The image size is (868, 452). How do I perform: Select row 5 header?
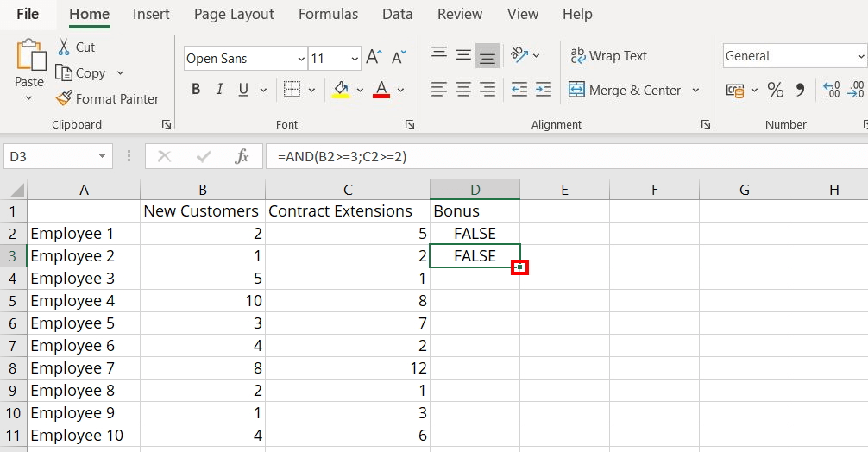tap(13, 301)
